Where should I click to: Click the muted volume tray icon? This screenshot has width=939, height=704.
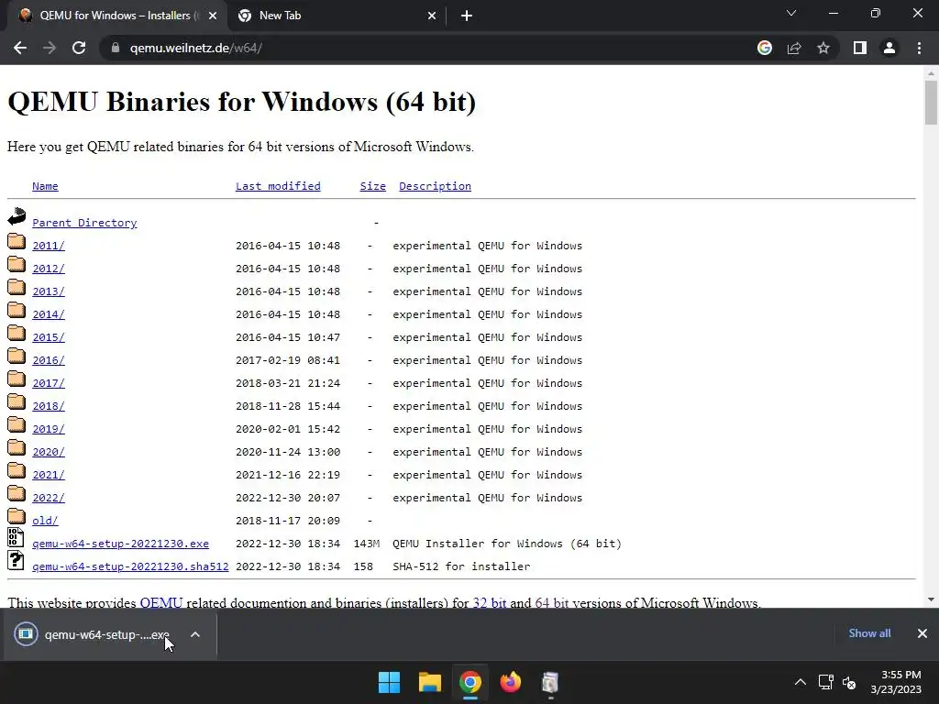coord(849,682)
